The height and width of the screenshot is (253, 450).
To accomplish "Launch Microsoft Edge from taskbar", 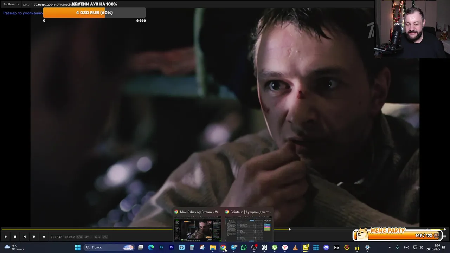I will point(151,247).
